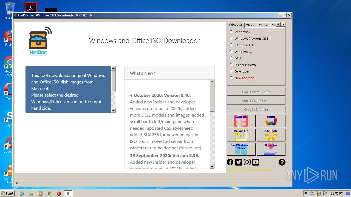Launch media player from taskbar
351x197 pixels.
coord(40,193)
